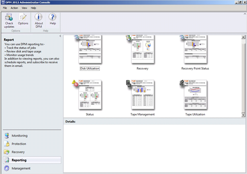The image size is (247, 174).
Task: Click the Recovery folder icon in navigation
Action: pyautogui.click(x=6, y=152)
